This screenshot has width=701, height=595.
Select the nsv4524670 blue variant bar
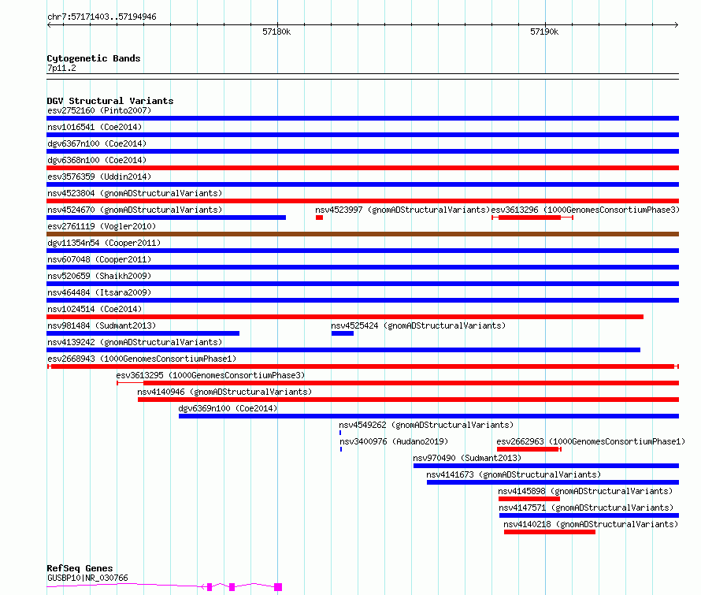click(x=166, y=218)
